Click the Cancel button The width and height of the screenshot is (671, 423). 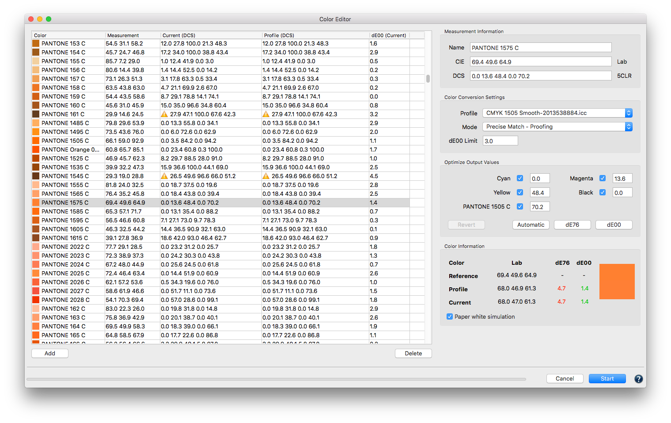[x=565, y=378]
